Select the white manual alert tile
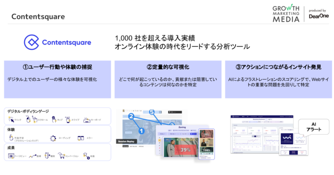The image size is (334, 175). pos(300,139)
